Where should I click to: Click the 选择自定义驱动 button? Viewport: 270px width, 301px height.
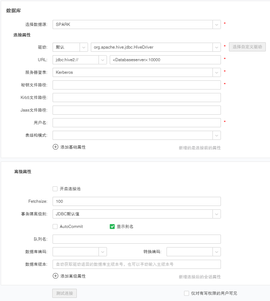pyautogui.click(x=247, y=47)
